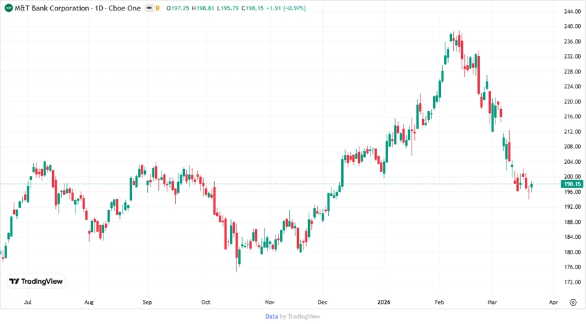Click the Mar time axis label
The height and width of the screenshot is (324, 586).
click(x=492, y=302)
